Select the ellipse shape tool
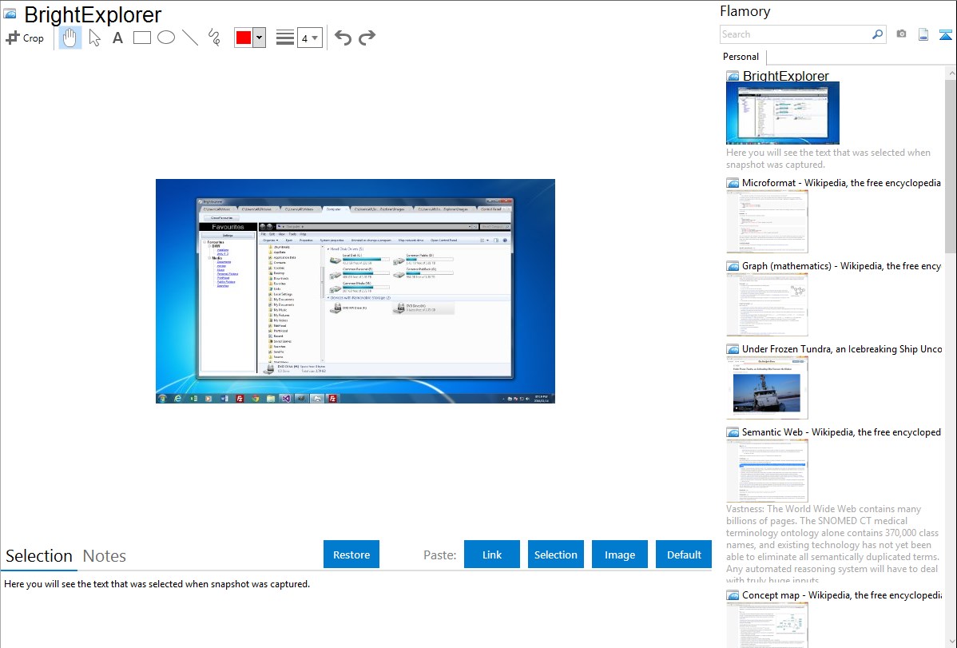This screenshot has width=957, height=648. coord(166,38)
